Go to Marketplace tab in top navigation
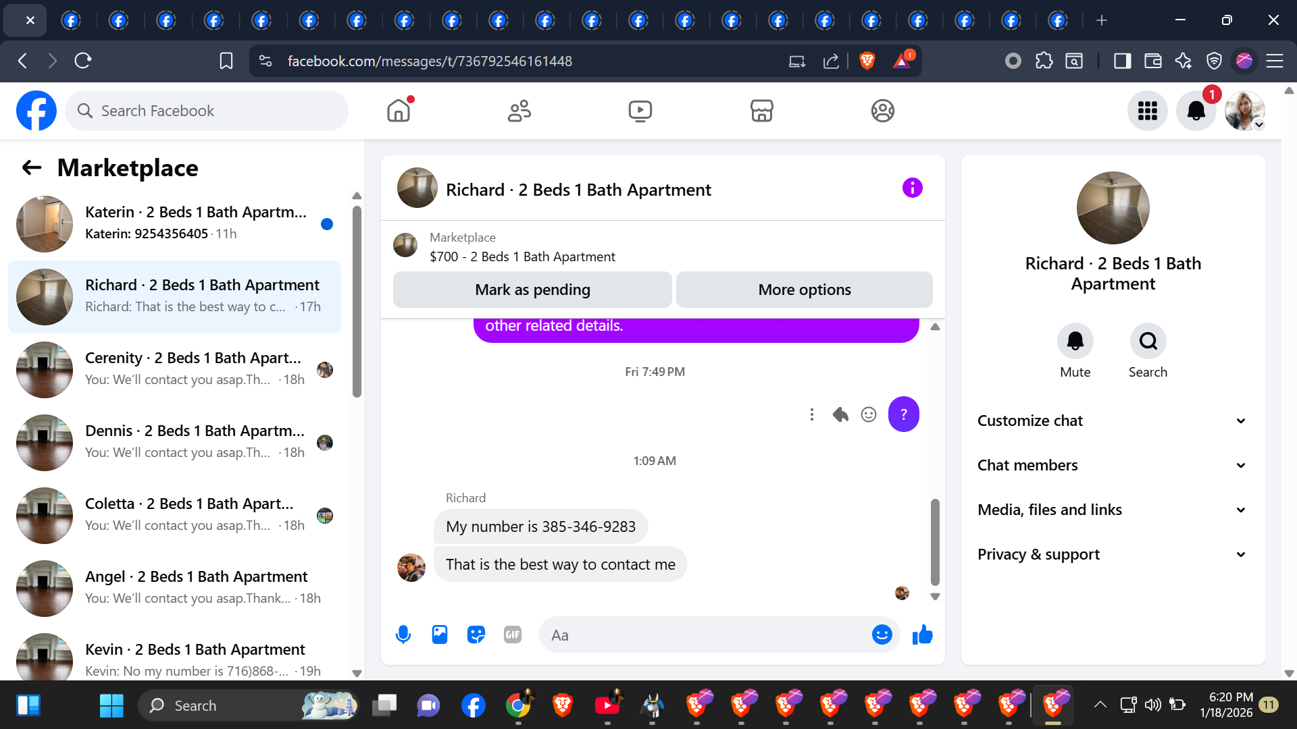Screen dimensions: 1297x729 [761, 111]
